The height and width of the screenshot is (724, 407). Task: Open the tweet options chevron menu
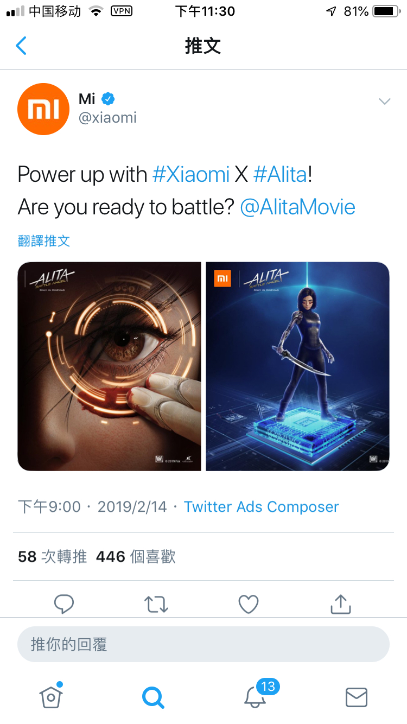384,101
